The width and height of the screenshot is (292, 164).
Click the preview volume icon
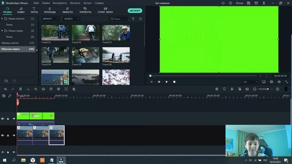click(x=279, y=82)
